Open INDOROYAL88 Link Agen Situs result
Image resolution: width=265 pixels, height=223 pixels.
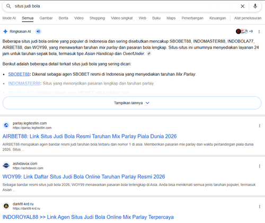[x=88, y=217]
